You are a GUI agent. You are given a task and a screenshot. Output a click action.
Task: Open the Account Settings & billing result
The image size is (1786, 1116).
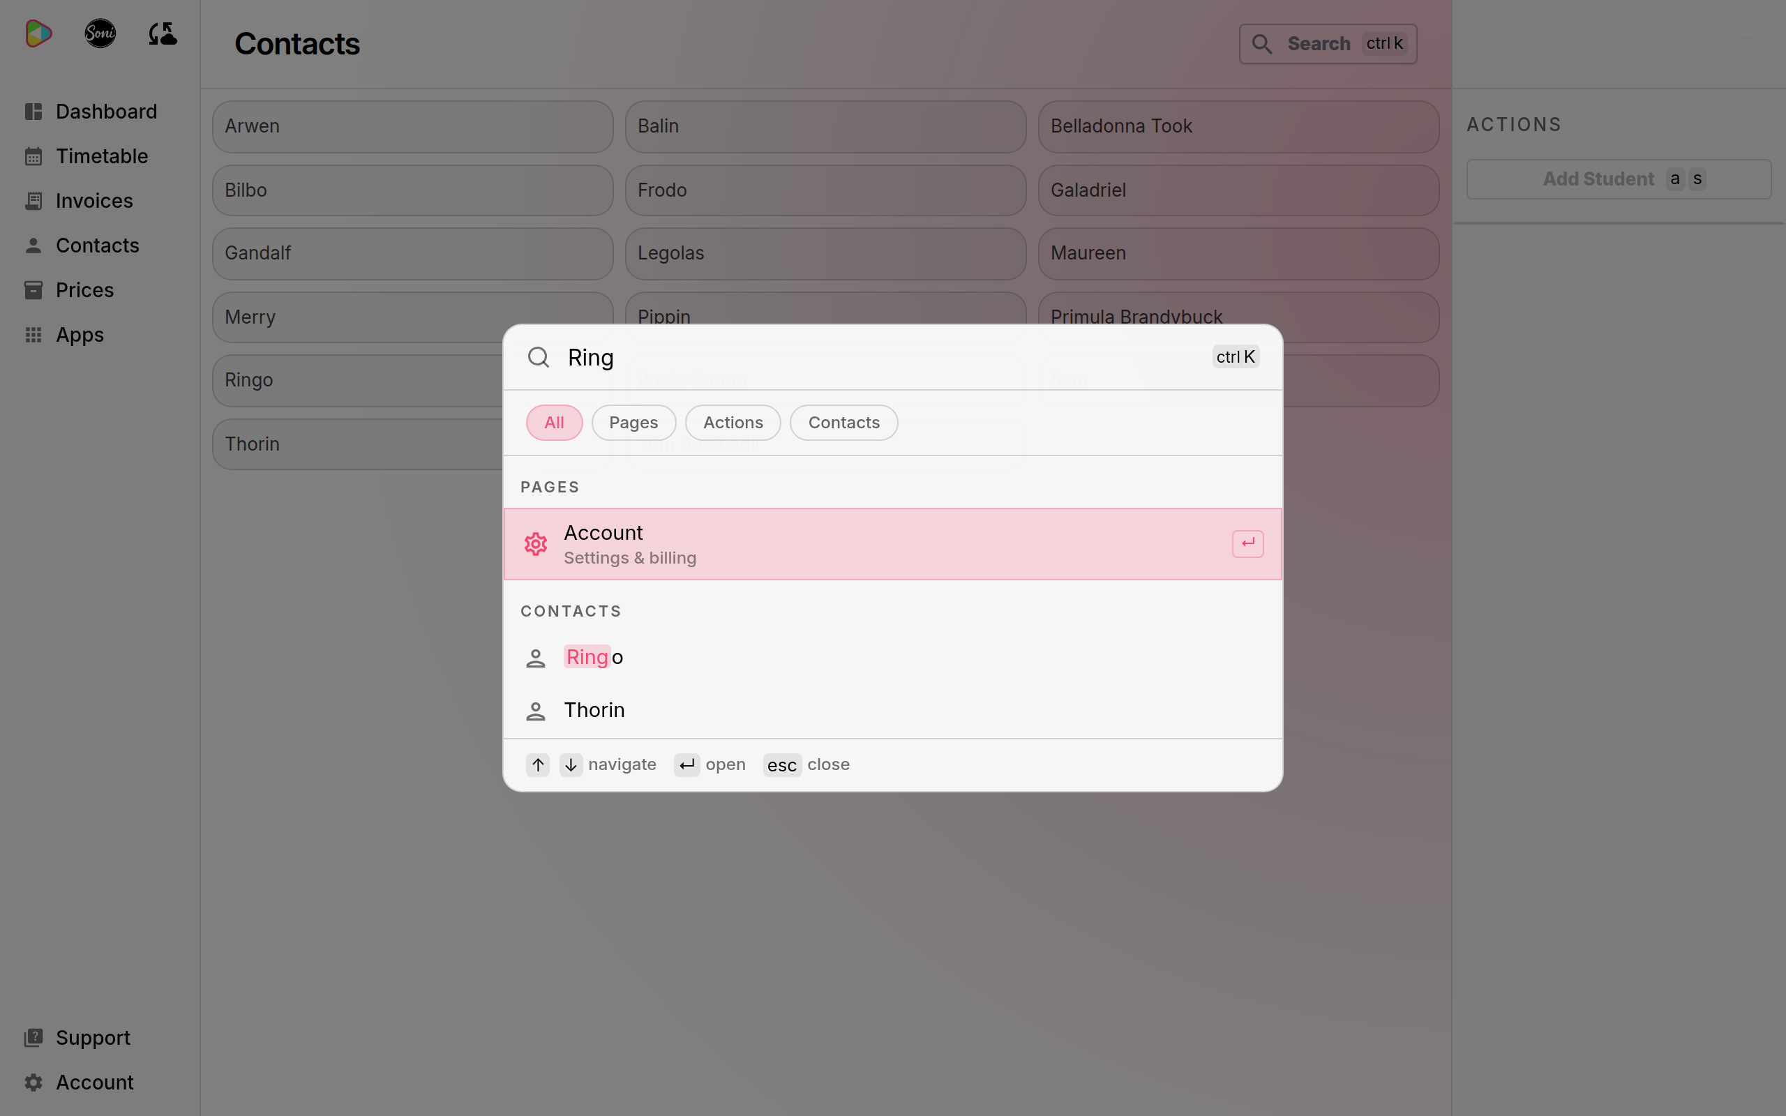click(892, 544)
